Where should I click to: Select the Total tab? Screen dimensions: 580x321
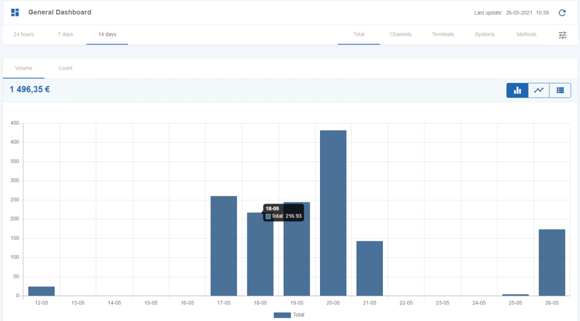coord(359,35)
